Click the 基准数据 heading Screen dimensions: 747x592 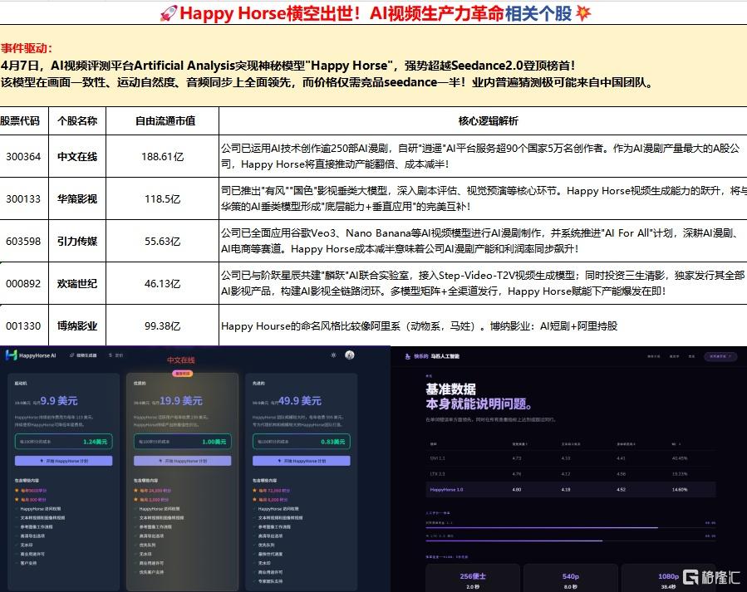pyautogui.click(x=450, y=389)
